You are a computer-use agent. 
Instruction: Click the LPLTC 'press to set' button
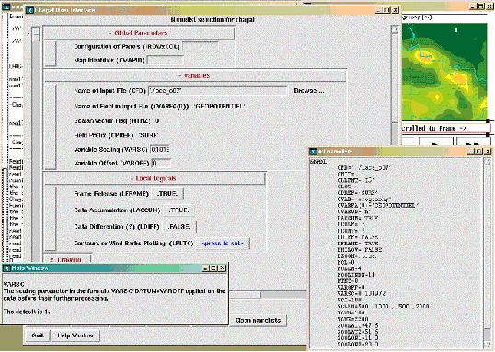pyautogui.click(x=223, y=244)
